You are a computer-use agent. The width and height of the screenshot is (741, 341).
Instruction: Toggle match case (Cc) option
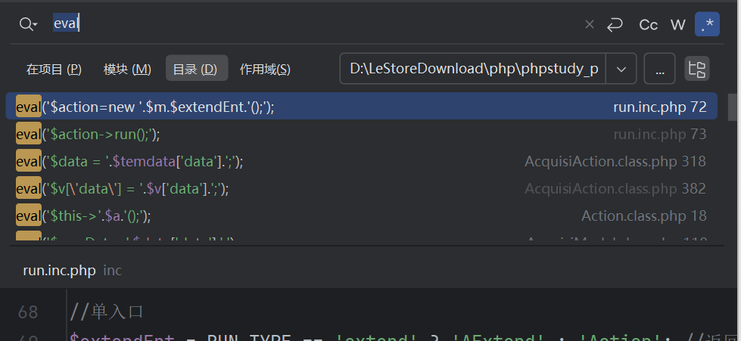pyautogui.click(x=648, y=24)
